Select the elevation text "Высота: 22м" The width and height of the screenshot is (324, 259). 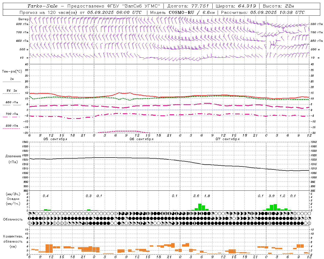(278, 6)
